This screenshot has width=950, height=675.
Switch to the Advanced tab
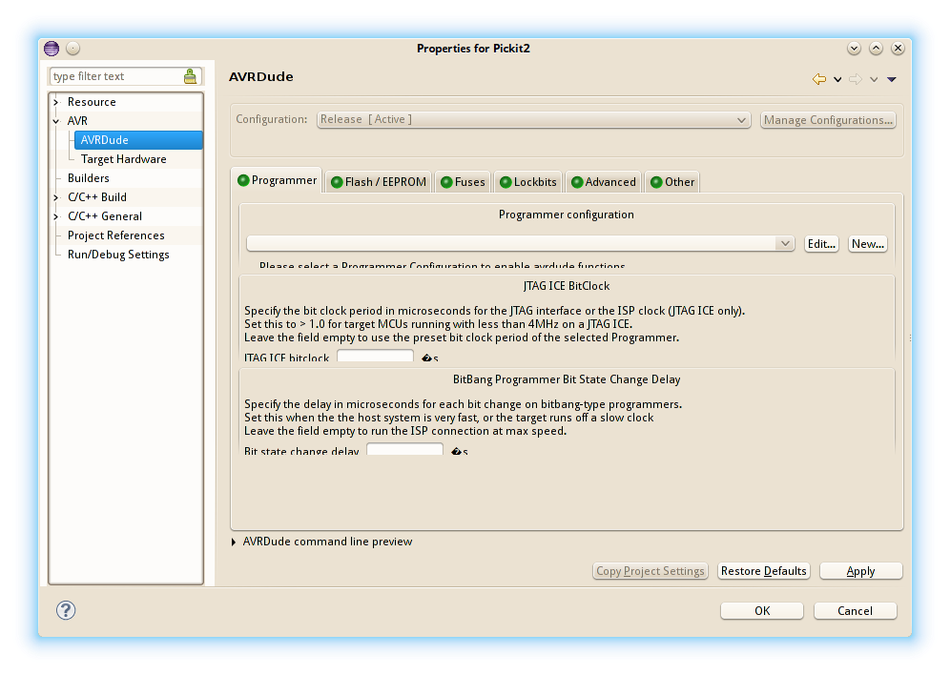604,181
